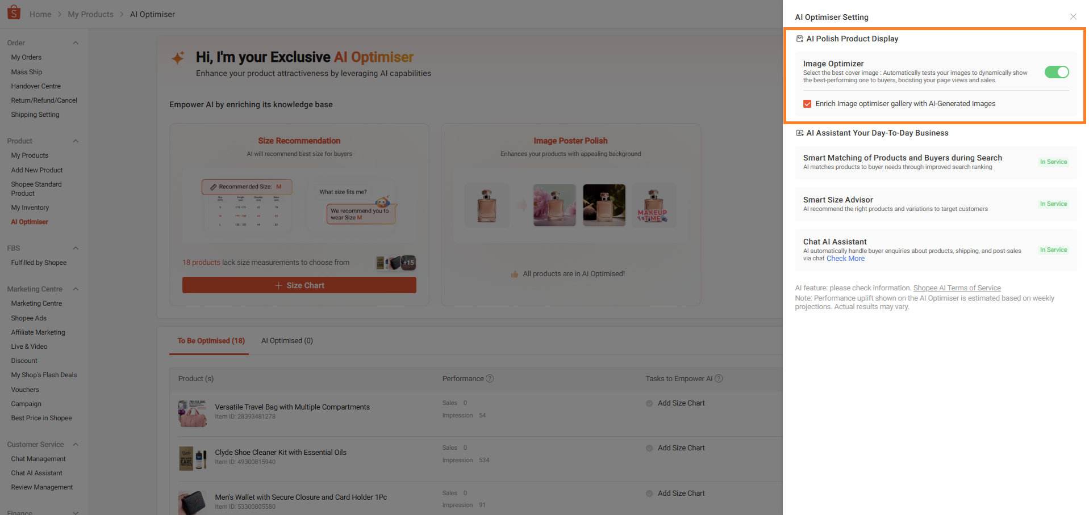
Task: Open Vouchers in sidebar
Action: [x=25, y=390]
